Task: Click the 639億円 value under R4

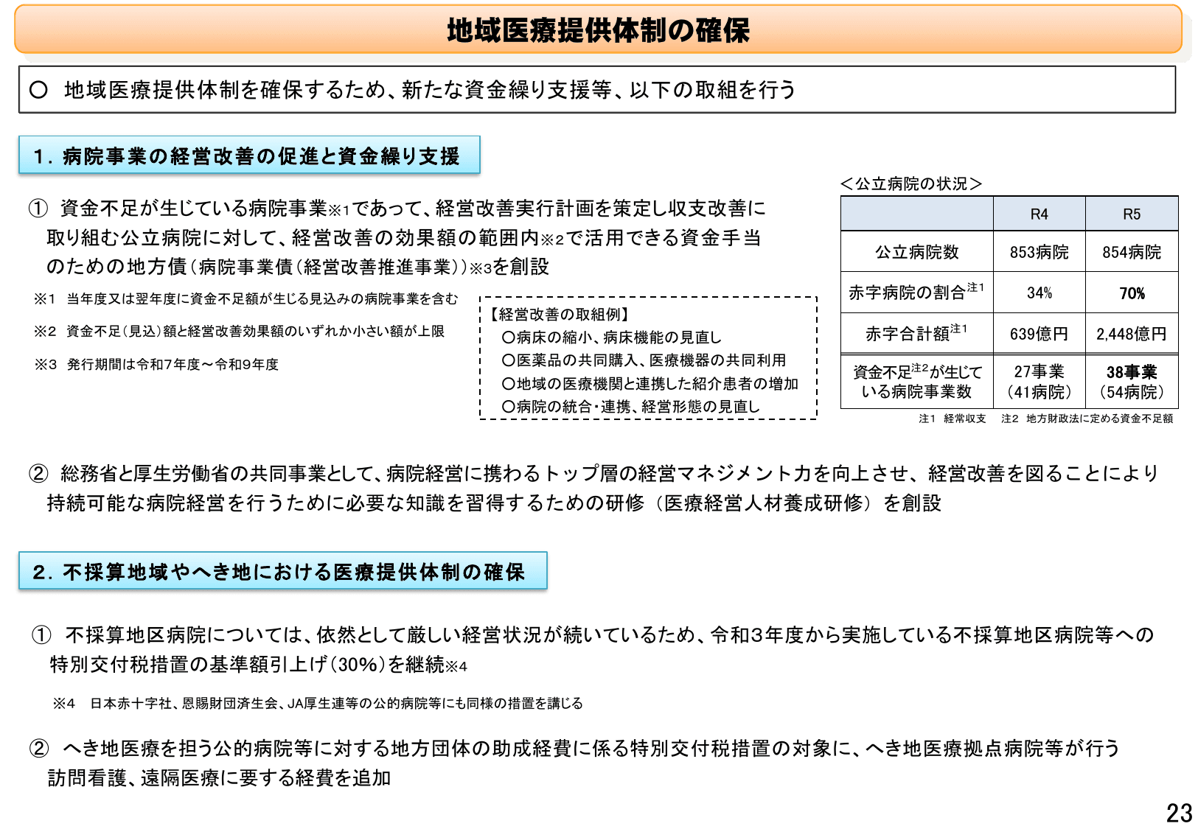Action: (x=1041, y=333)
